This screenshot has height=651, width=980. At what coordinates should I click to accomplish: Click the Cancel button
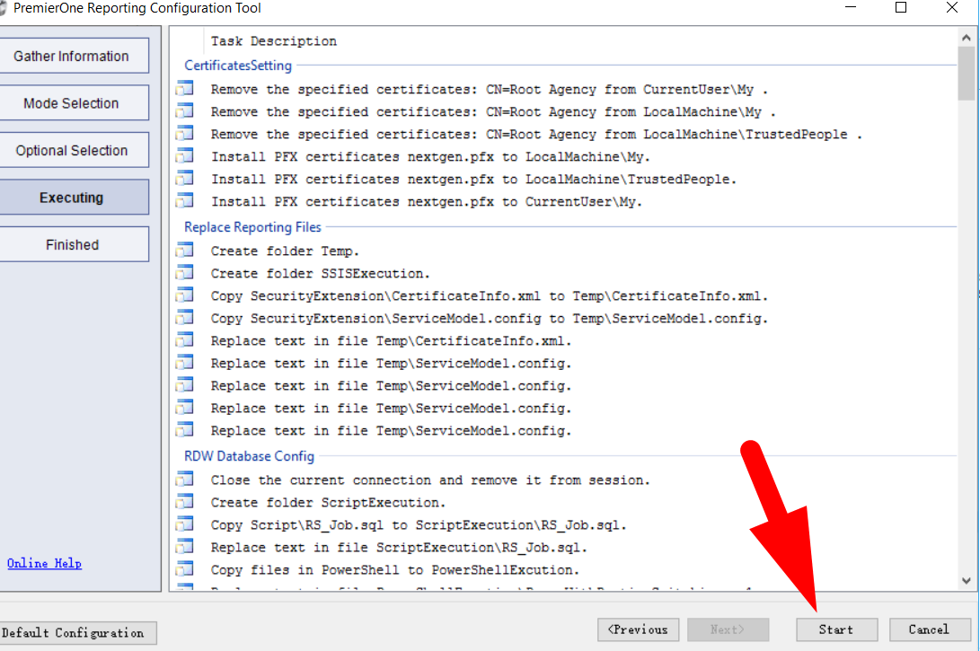(x=930, y=629)
